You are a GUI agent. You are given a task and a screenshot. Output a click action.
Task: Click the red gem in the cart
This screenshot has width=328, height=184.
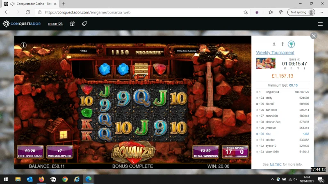(x=159, y=69)
